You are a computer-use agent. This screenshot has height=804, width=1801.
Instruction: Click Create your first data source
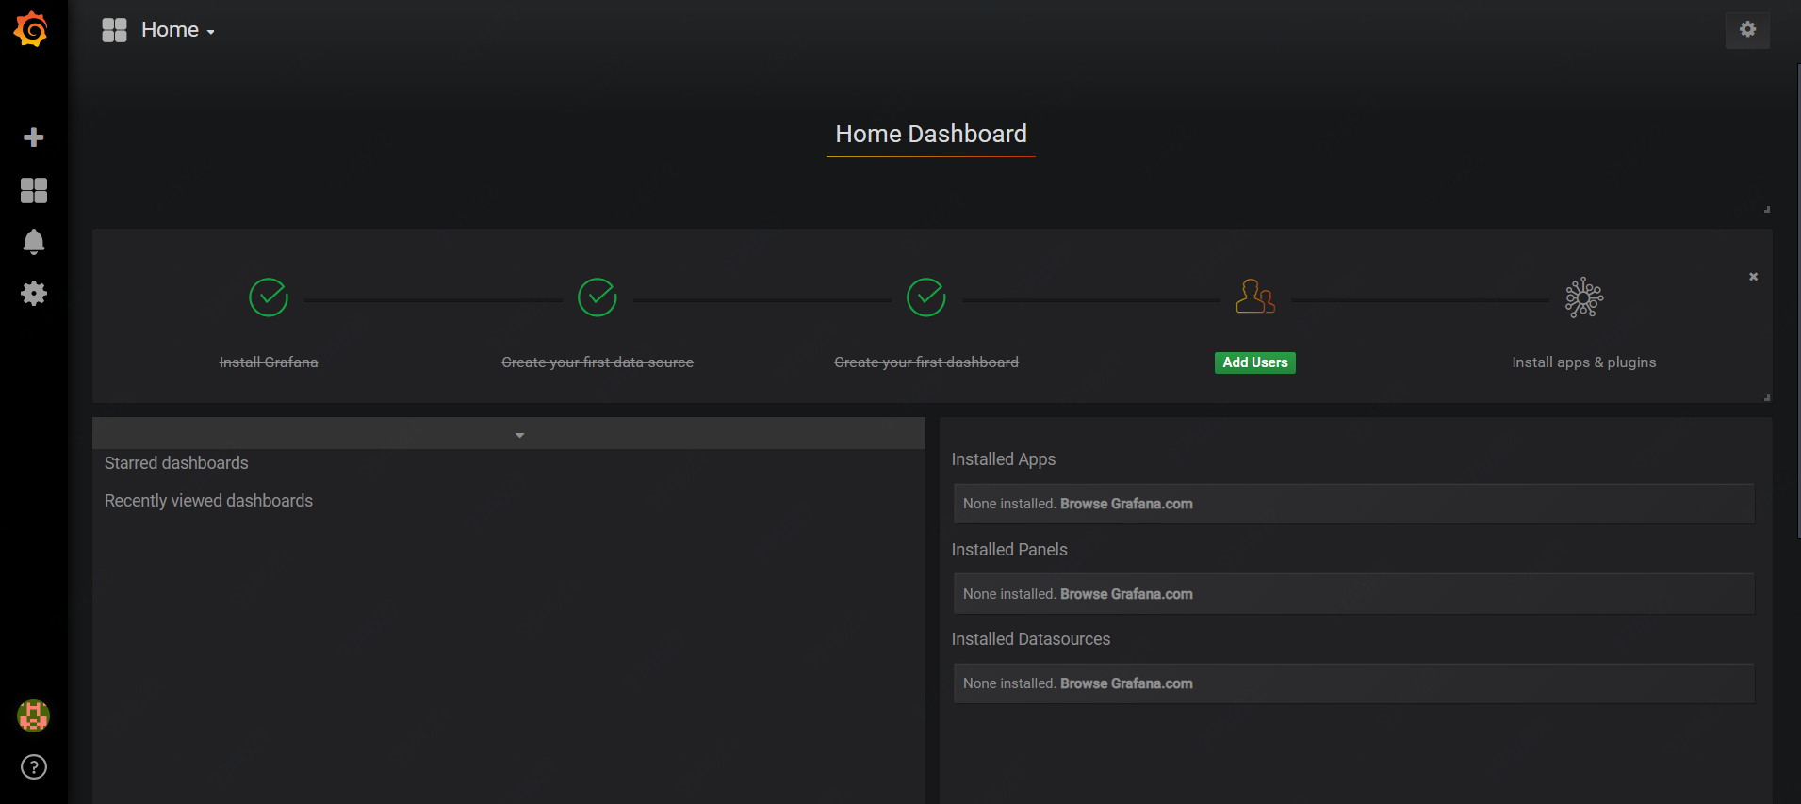point(598,362)
